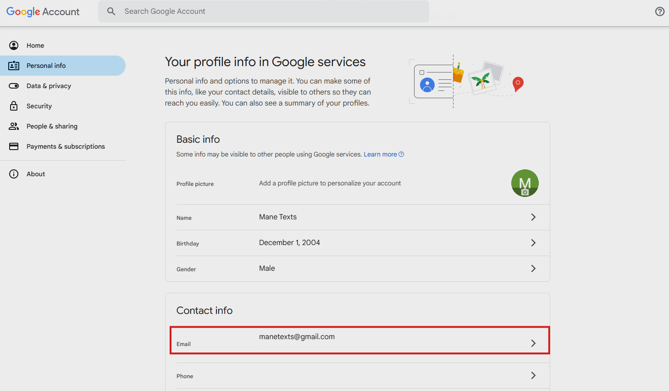Click the Name label
The width and height of the screenshot is (669, 391).
(184, 218)
